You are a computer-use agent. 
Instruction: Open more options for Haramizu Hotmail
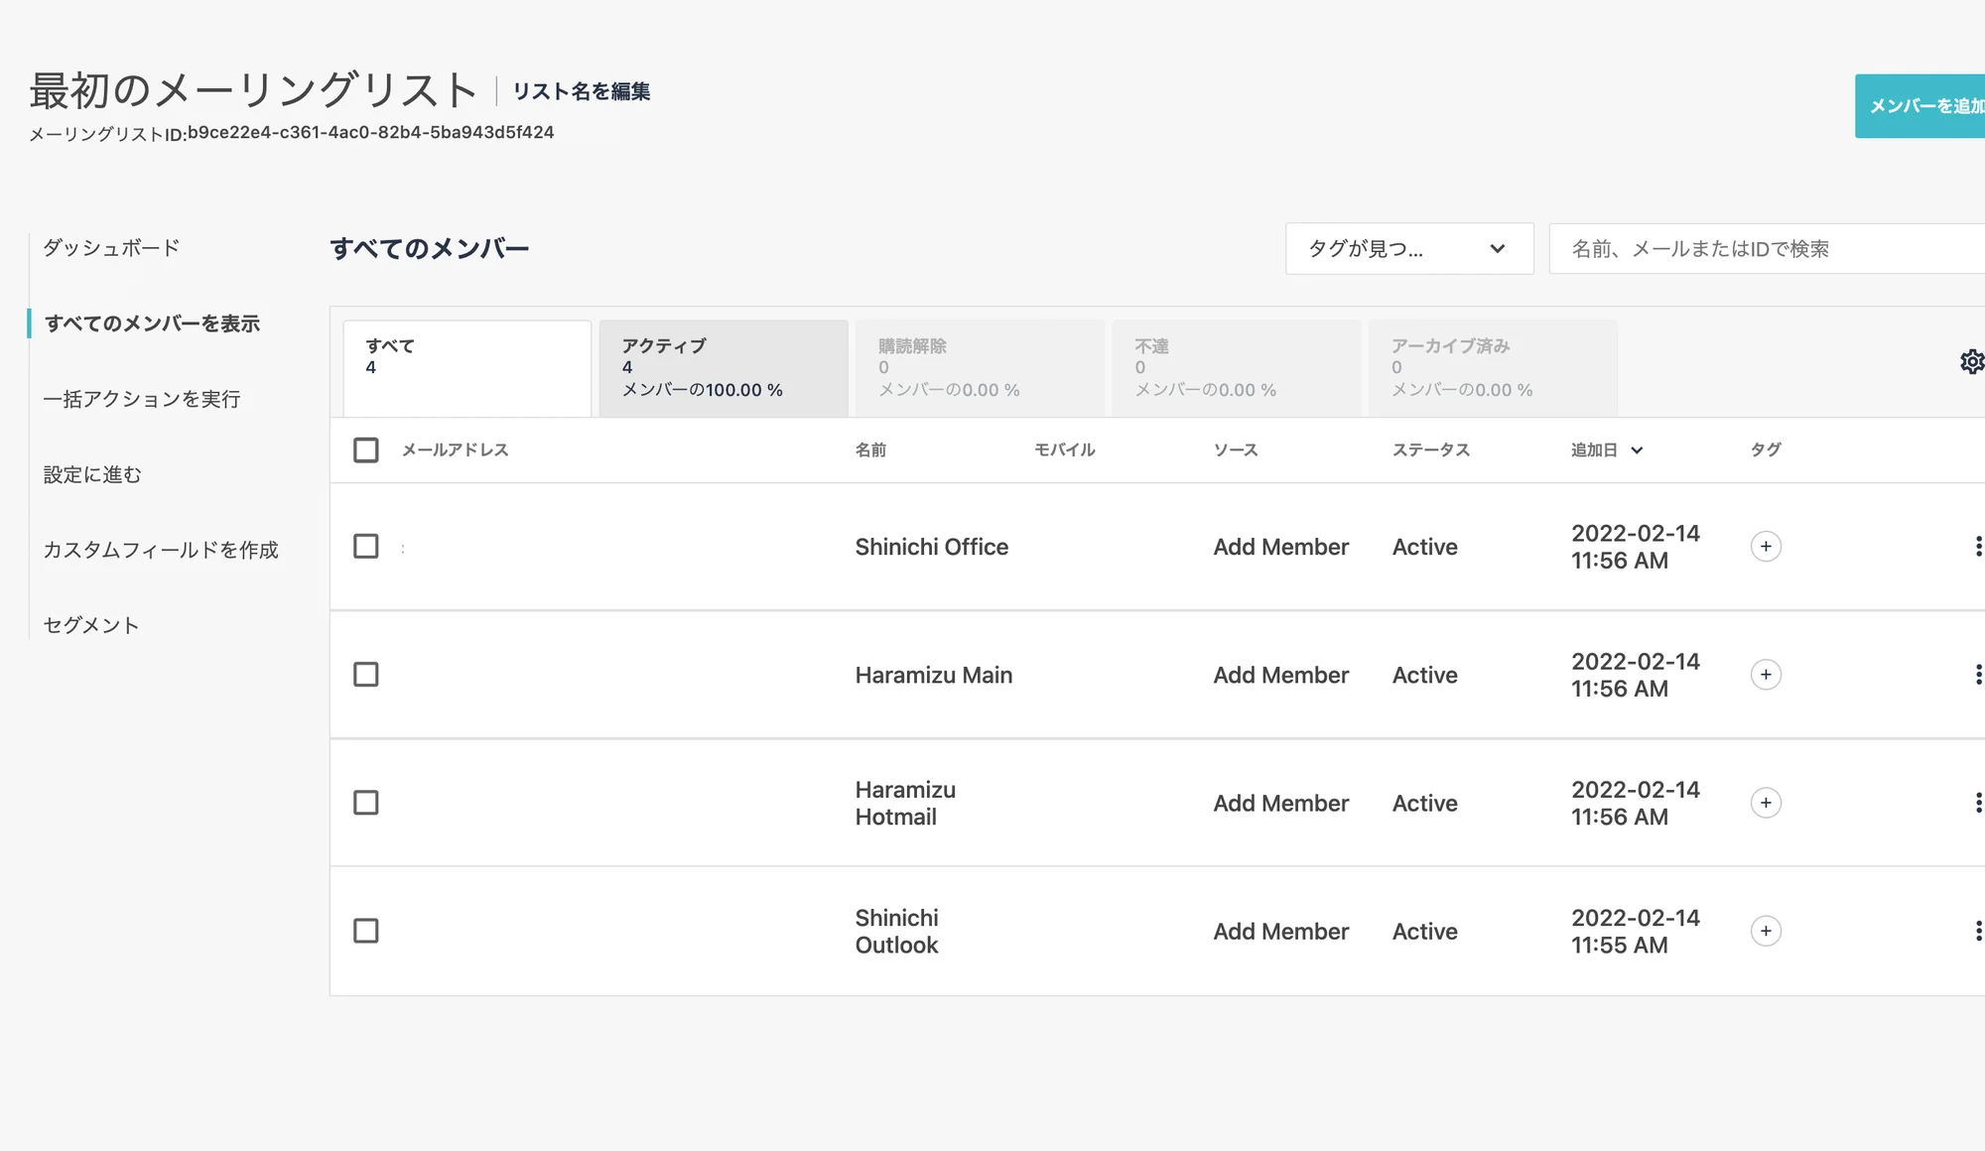click(1978, 803)
